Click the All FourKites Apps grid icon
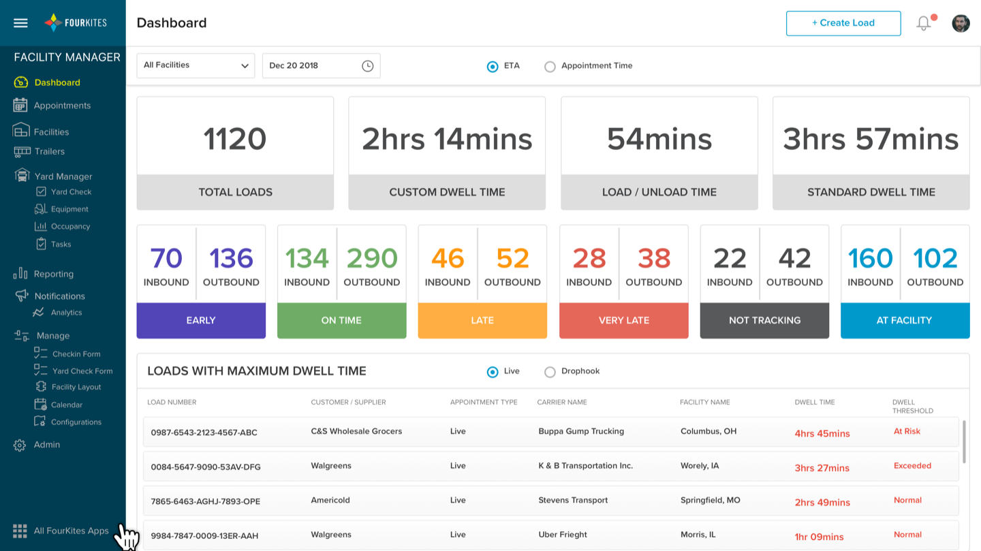Viewport: 981px width, 551px height. [x=20, y=531]
